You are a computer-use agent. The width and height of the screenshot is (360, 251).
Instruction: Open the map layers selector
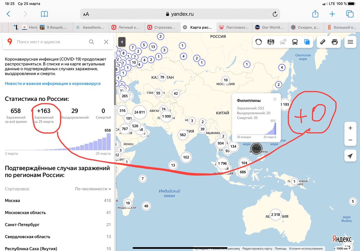(x=307, y=42)
